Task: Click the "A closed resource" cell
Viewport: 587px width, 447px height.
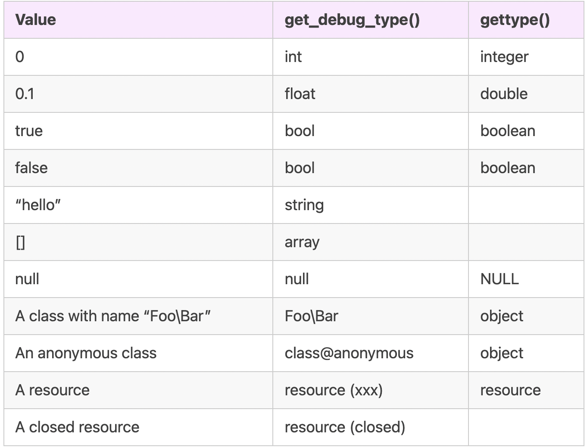Action: click(x=77, y=427)
